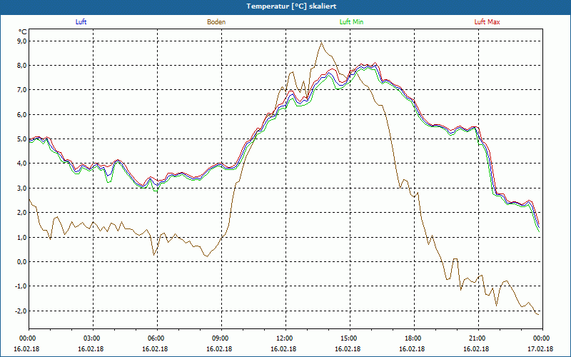Screen dimensions: 571x357
Task: Select the 8,0 y-axis value
Action: pos(22,66)
